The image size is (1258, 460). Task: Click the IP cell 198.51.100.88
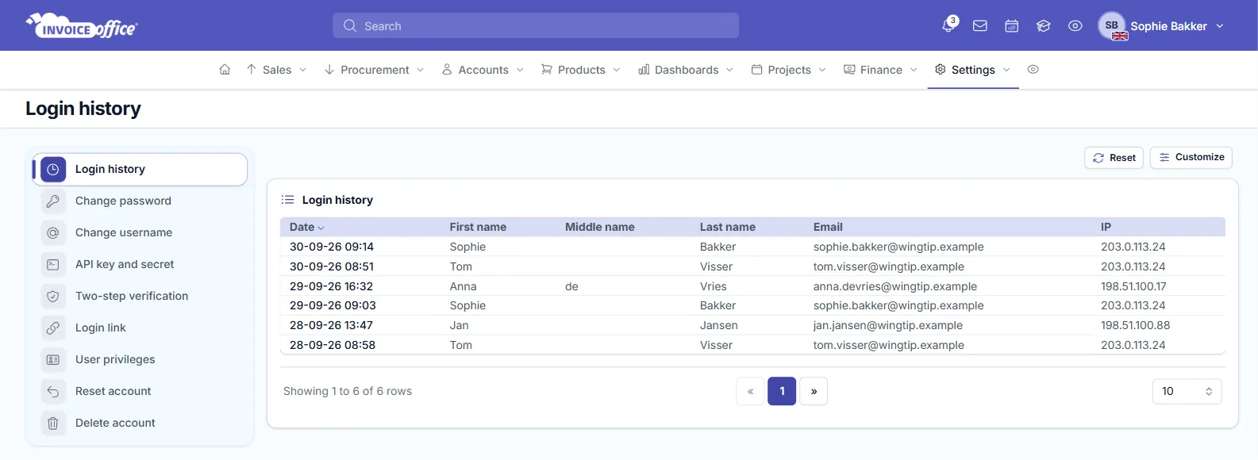1136,325
